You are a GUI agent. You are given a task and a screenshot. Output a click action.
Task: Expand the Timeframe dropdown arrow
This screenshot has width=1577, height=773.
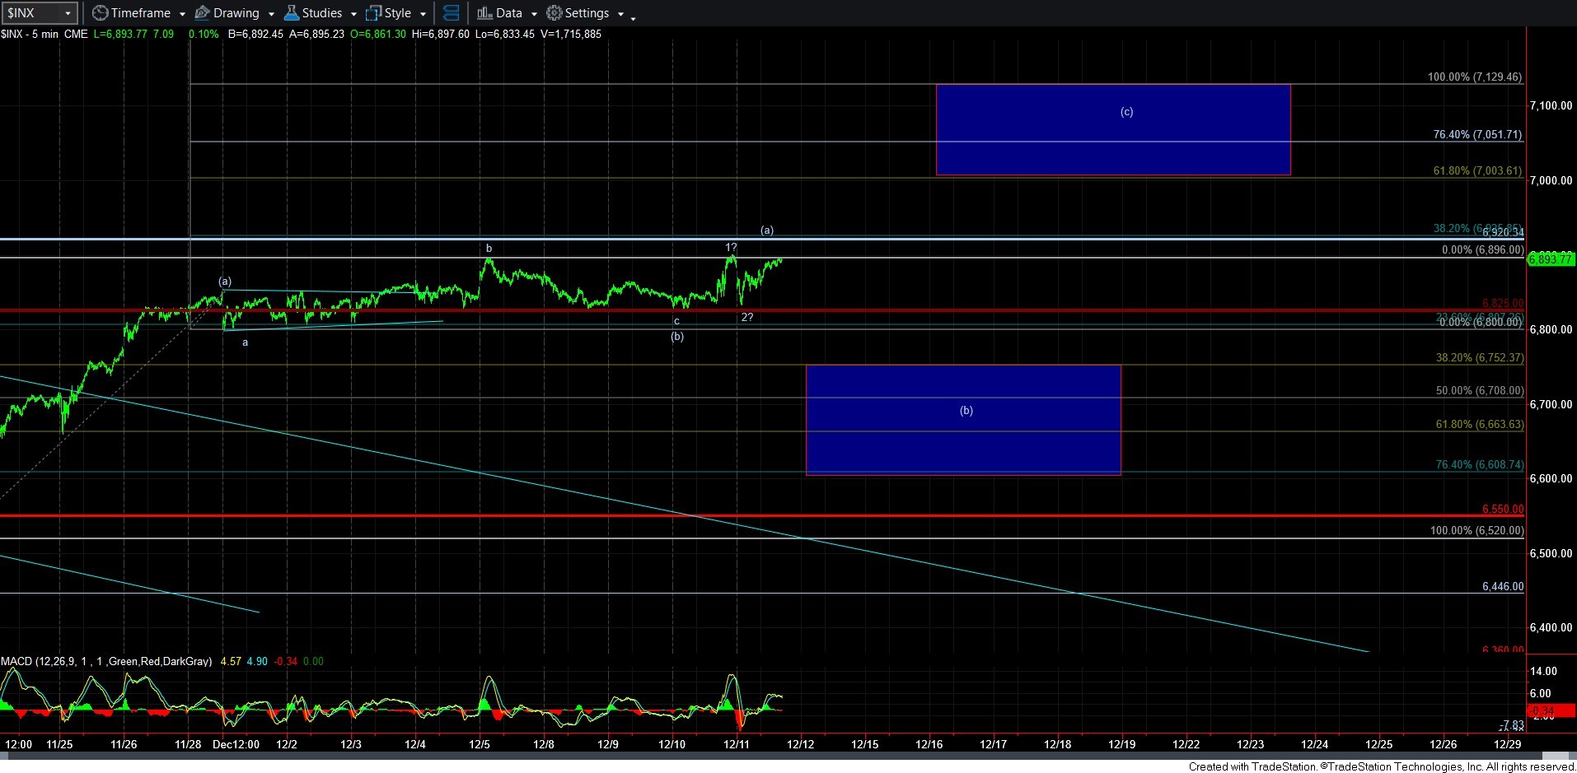182,14
